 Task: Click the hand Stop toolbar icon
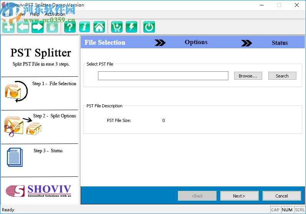coord(52,27)
